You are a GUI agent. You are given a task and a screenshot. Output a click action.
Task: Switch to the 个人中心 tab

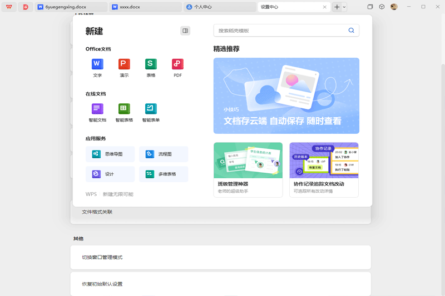218,7
